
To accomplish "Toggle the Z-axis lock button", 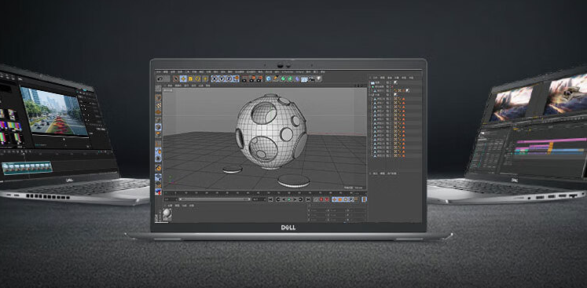I will 229,78.
